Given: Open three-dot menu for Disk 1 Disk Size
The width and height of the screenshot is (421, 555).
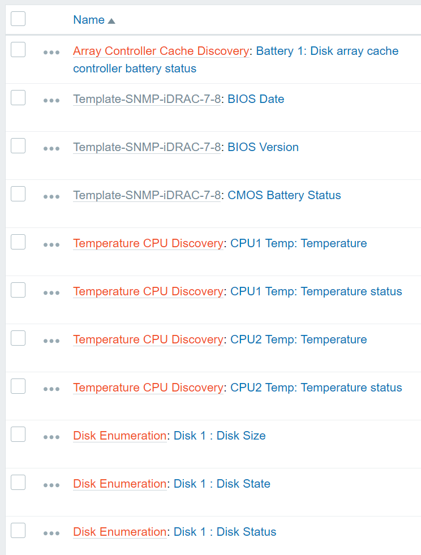Looking at the screenshot, I should point(51,437).
